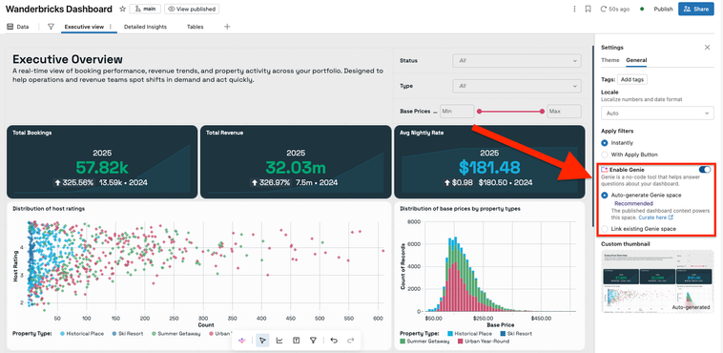Screen dimensions: 723x353
Task: Click the 32.03m total revenue value
Action: (x=296, y=168)
